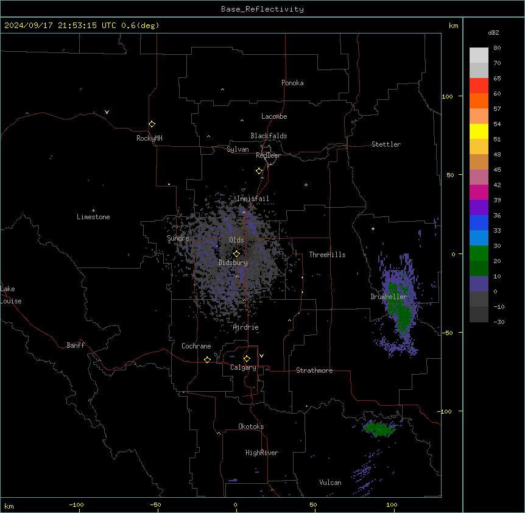Select the Limestone label

point(93,217)
